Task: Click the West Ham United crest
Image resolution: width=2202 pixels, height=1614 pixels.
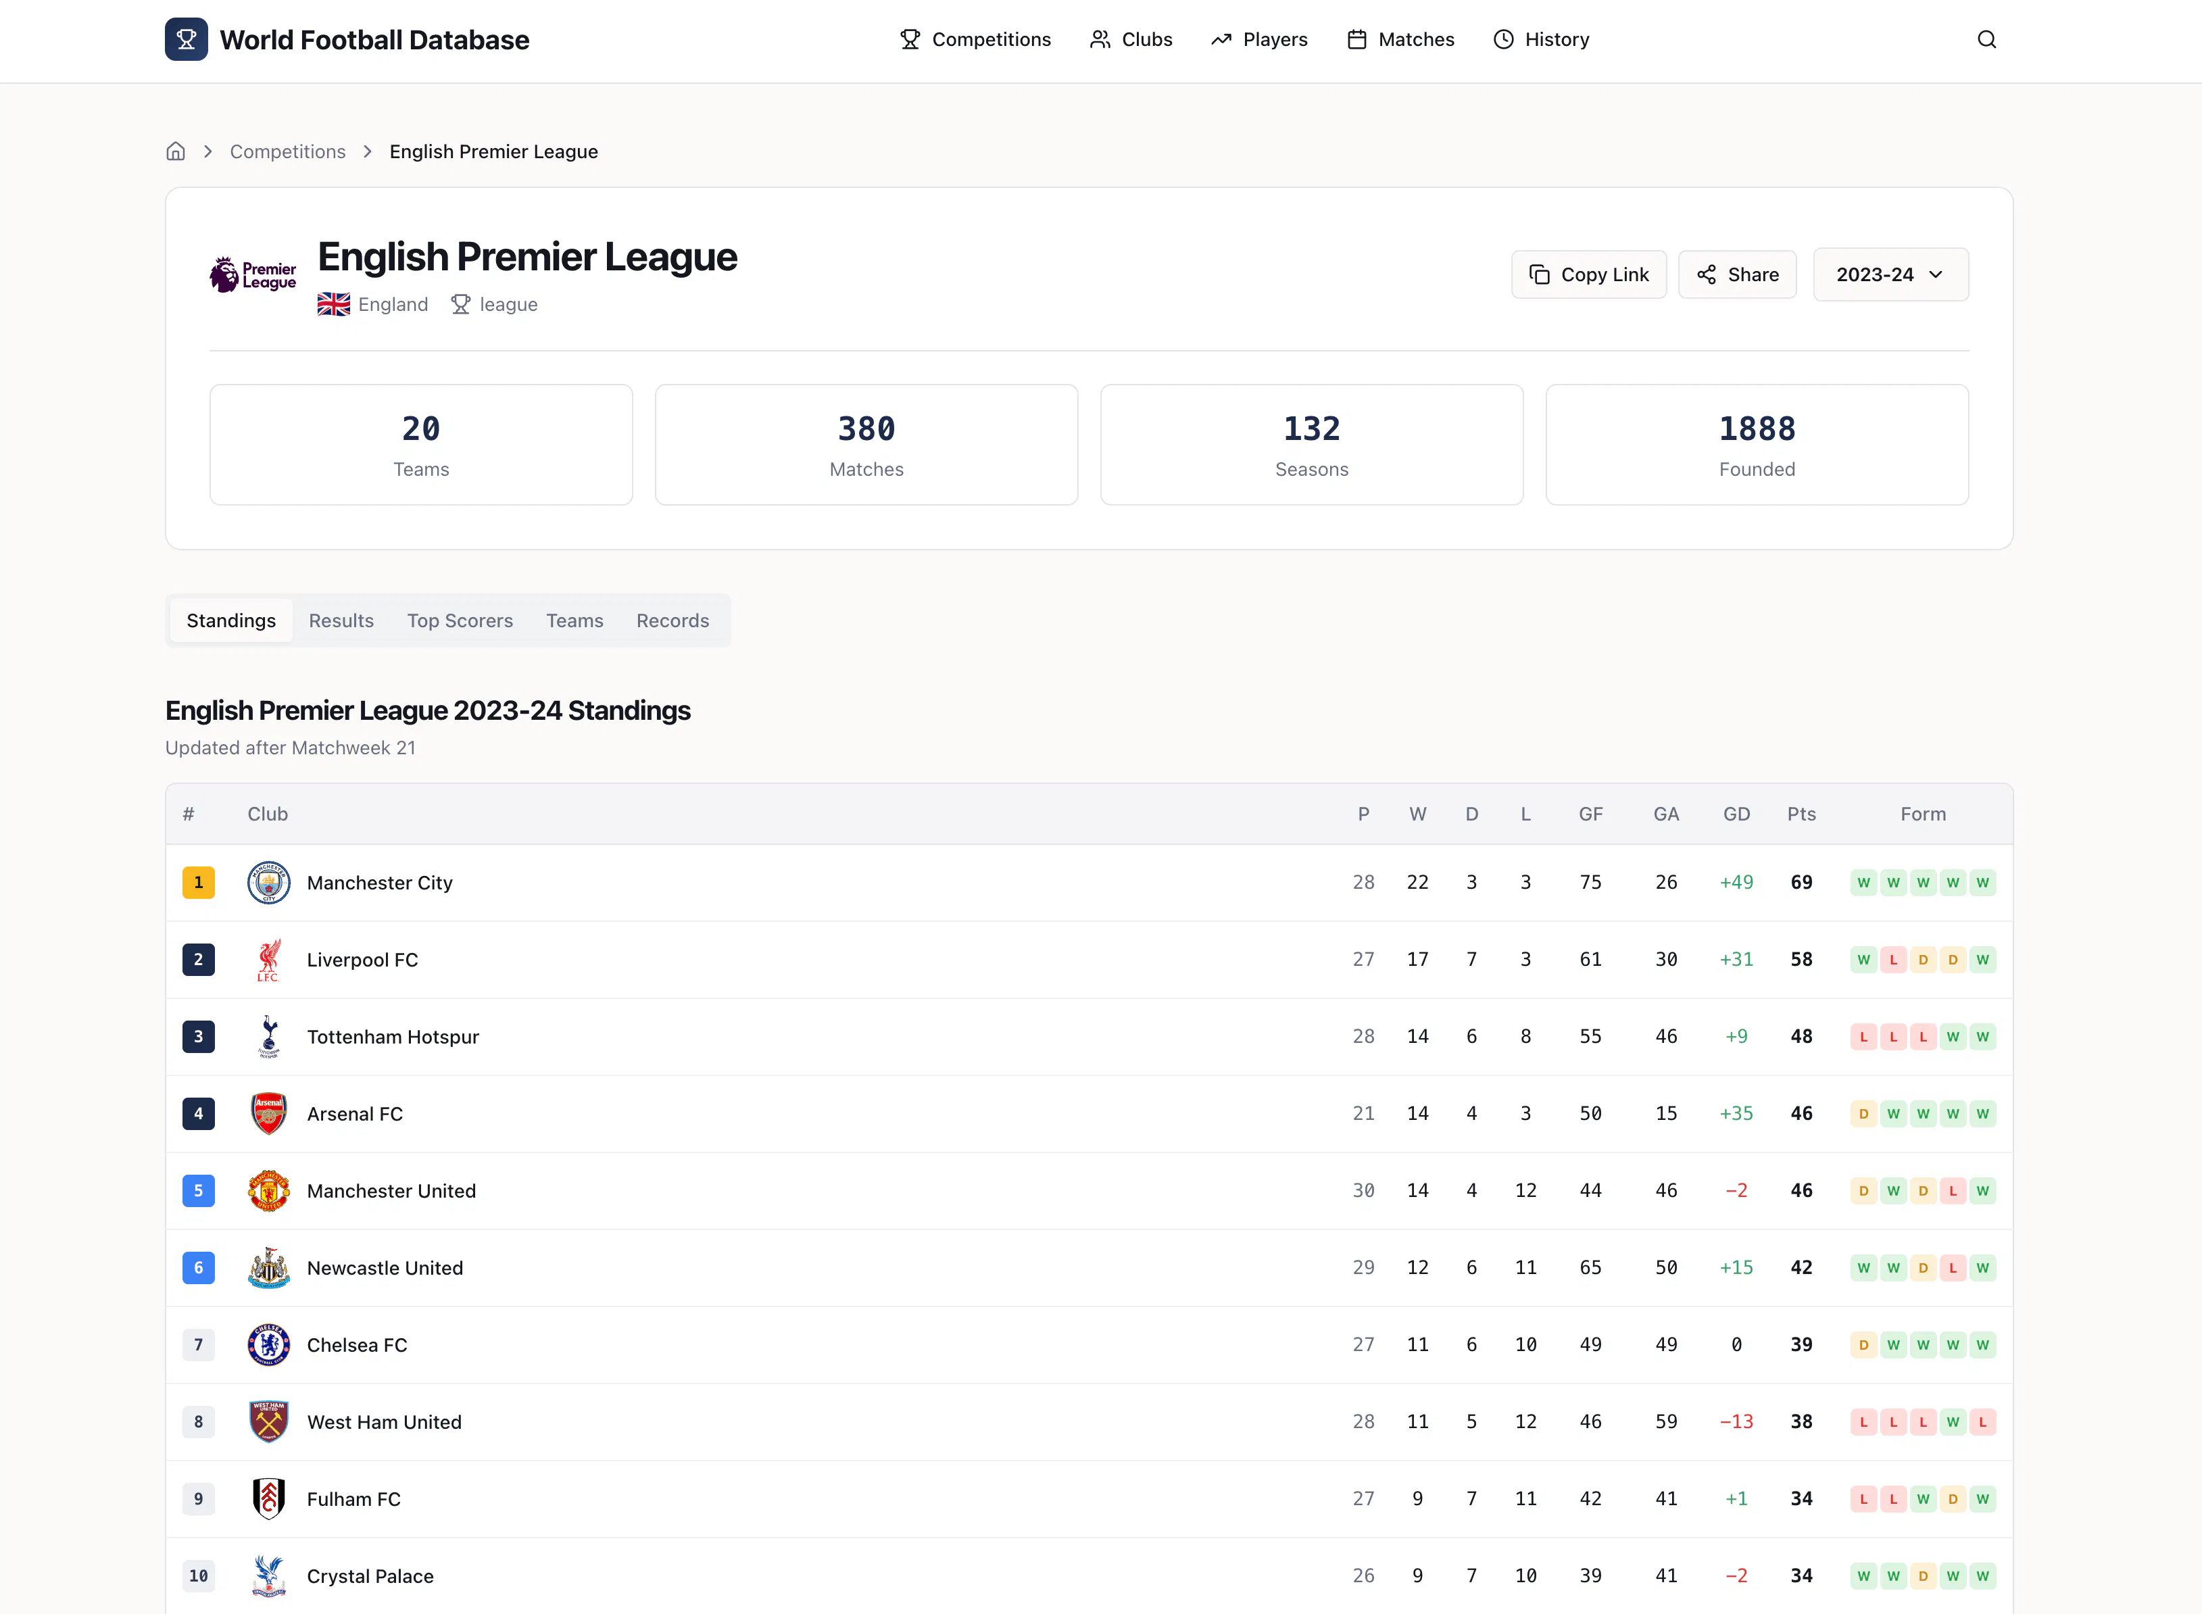Action: point(268,1423)
